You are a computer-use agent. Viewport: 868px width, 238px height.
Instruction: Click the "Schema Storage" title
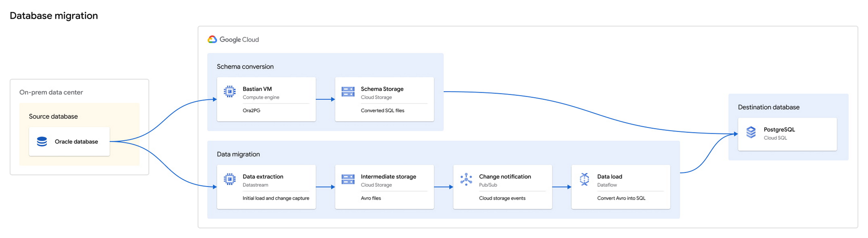(382, 89)
